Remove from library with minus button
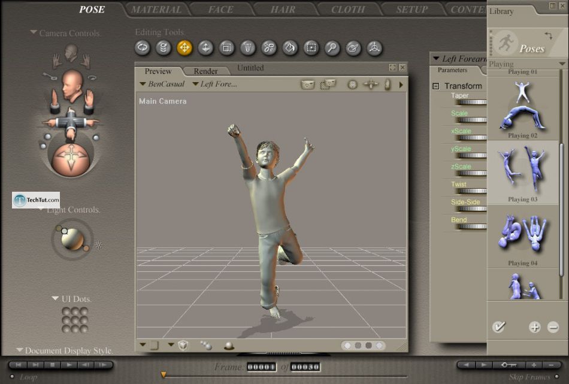The width and height of the screenshot is (569, 384). pos(553,327)
